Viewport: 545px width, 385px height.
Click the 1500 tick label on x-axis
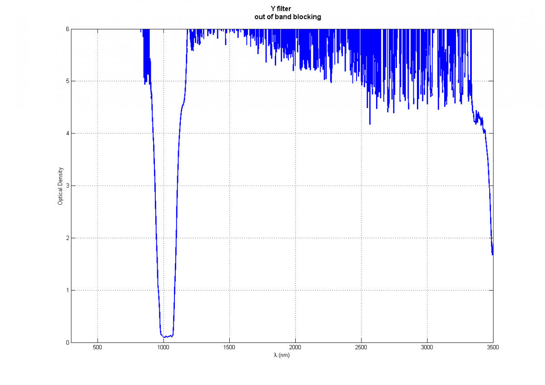pos(229,348)
